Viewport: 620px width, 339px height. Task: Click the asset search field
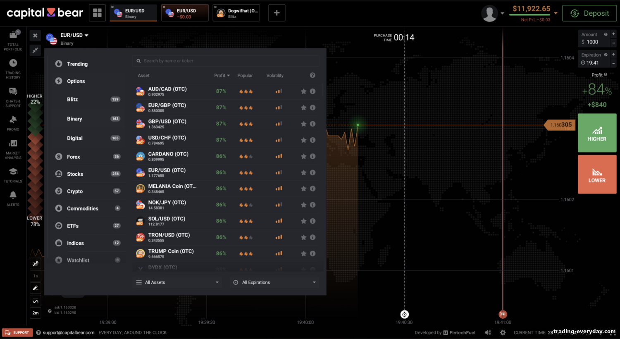pos(226,61)
